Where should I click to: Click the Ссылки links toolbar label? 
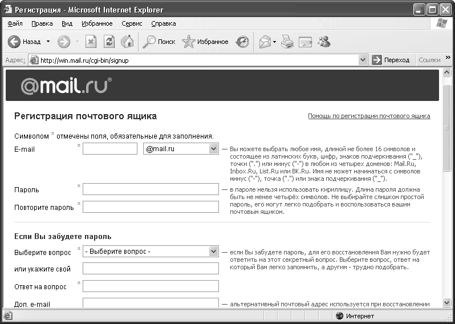coord(429,60)
